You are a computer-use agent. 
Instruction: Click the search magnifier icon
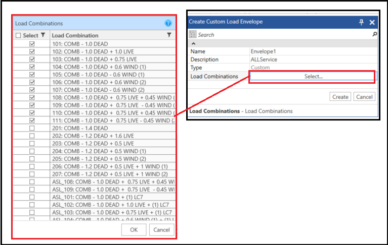375,34
